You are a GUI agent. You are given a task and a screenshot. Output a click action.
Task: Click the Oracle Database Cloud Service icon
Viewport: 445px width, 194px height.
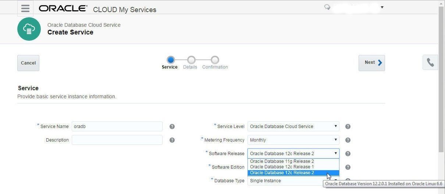click(x=29, y=29)
